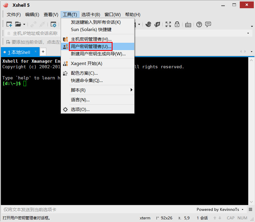This screenshot has height=222, width=255.
Task: Open 快速命令集(Q) menu entry
Action: click(98, 81)
